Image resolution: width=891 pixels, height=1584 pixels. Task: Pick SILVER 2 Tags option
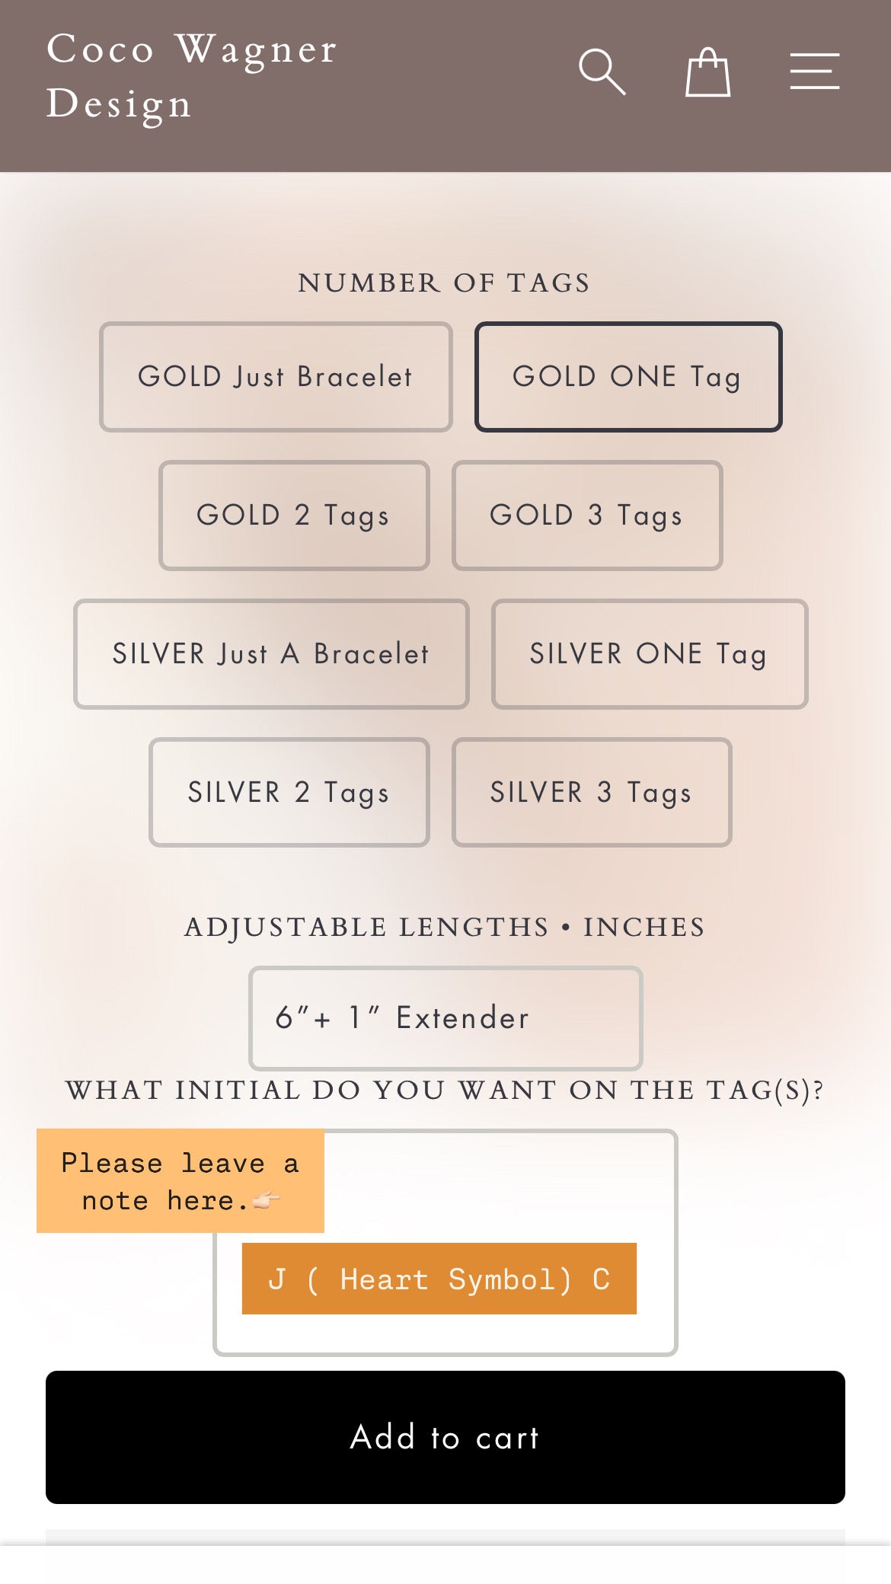click(289, 793)
